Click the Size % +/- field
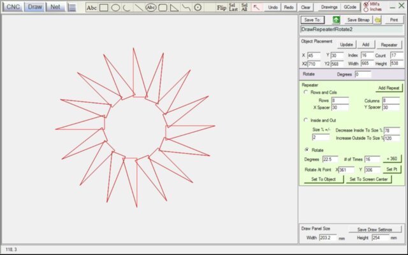 (321, 137)
